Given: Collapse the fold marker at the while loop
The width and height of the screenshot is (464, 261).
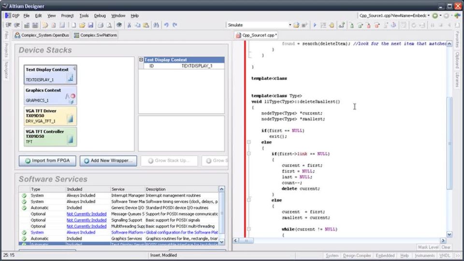Looking at the screenshot, I should pos(249,229).
